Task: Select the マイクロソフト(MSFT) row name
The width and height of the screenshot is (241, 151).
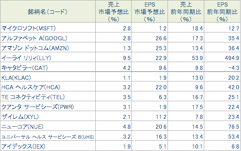Action: [x=28, y=28]
